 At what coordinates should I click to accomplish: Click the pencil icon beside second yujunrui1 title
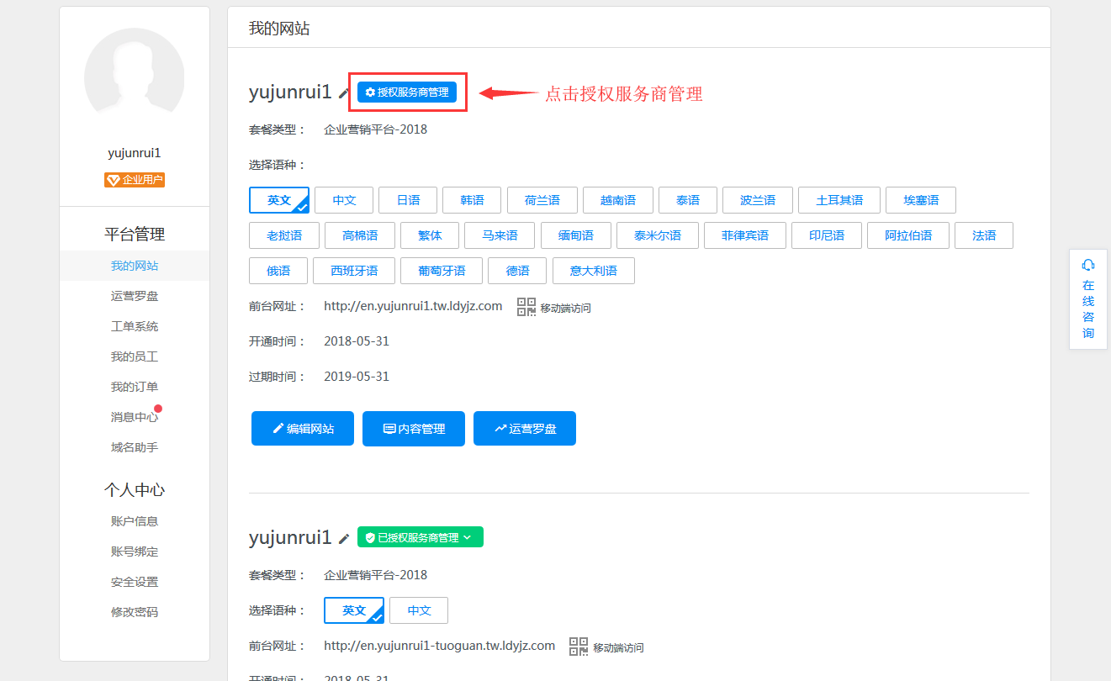343,538
